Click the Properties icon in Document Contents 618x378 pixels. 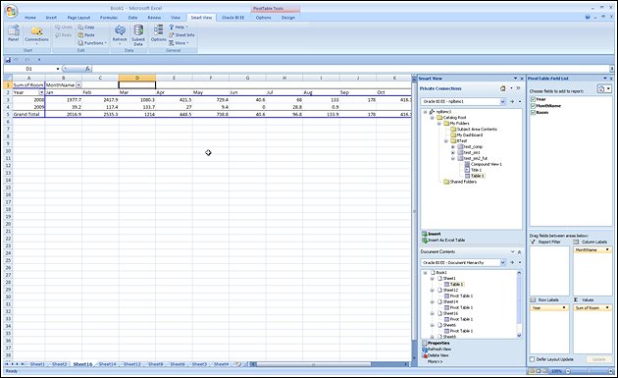[425, 343]
